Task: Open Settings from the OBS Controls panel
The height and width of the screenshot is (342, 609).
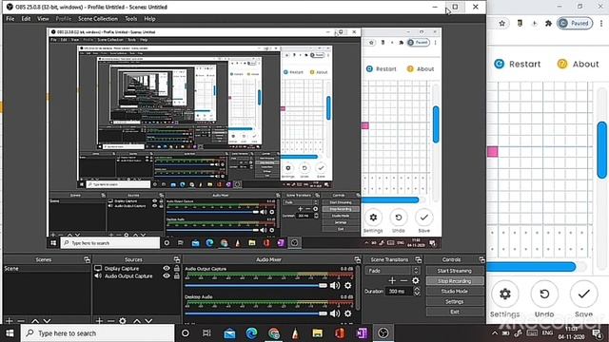Action: coord(455,301)
